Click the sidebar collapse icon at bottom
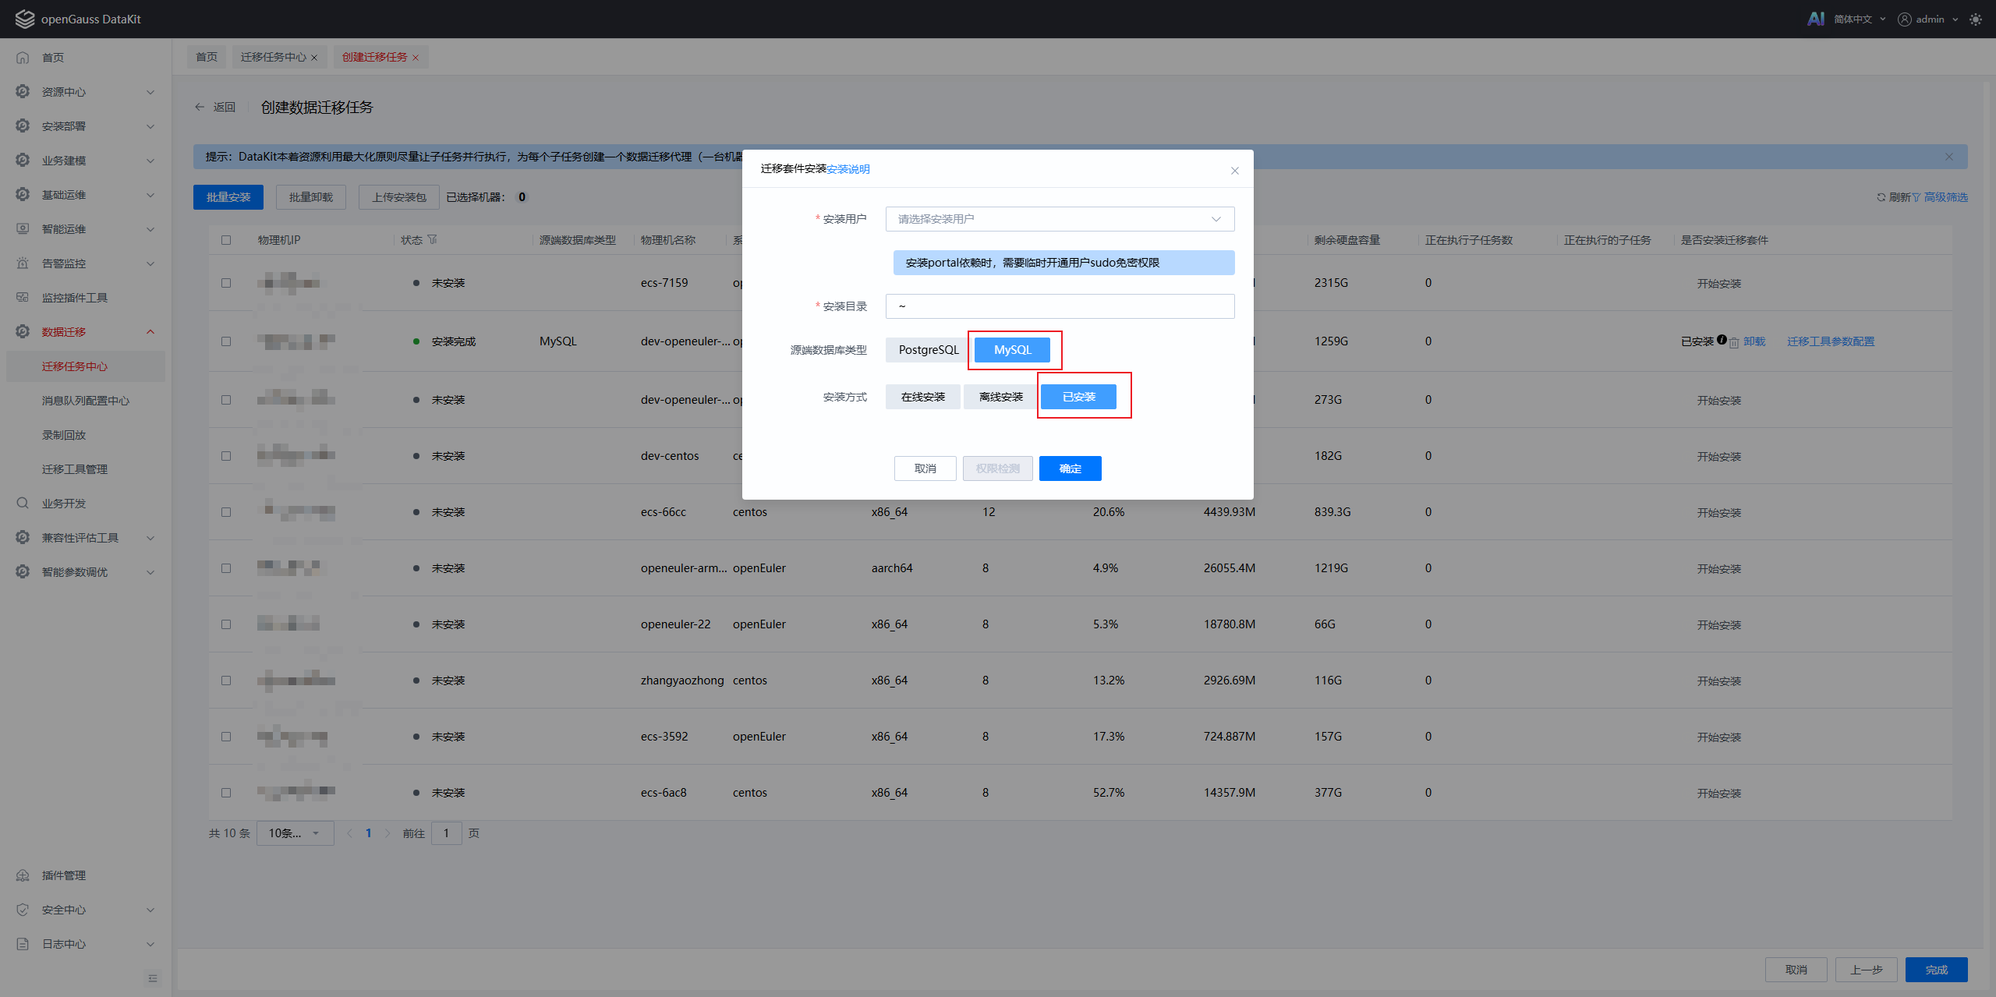The image size is (1996, 997). point(153,978)
